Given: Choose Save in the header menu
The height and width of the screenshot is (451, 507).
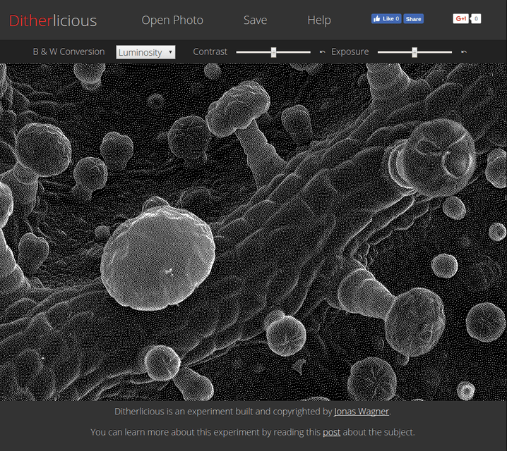Looking at the screenshot, I should tap(255, 20).
